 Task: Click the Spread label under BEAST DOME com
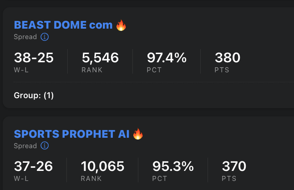coord(25,37)
